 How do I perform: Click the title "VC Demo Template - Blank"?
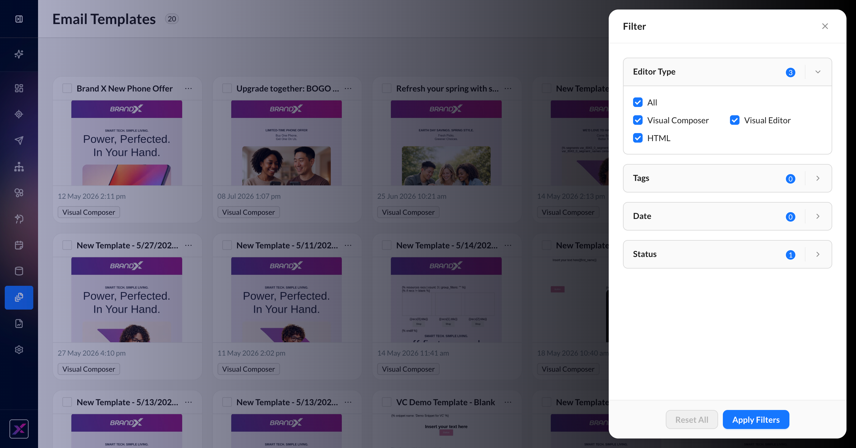[445, 402]
